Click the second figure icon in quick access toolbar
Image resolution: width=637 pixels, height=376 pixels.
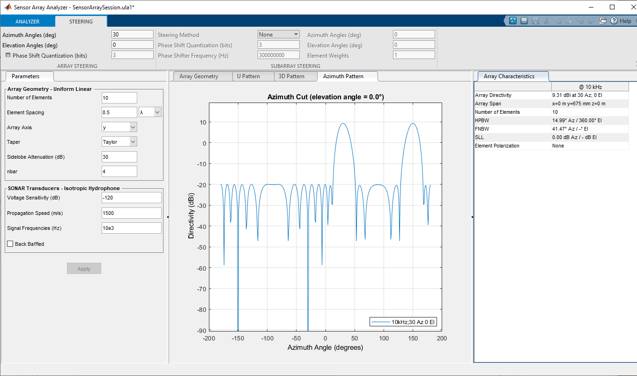524,21
